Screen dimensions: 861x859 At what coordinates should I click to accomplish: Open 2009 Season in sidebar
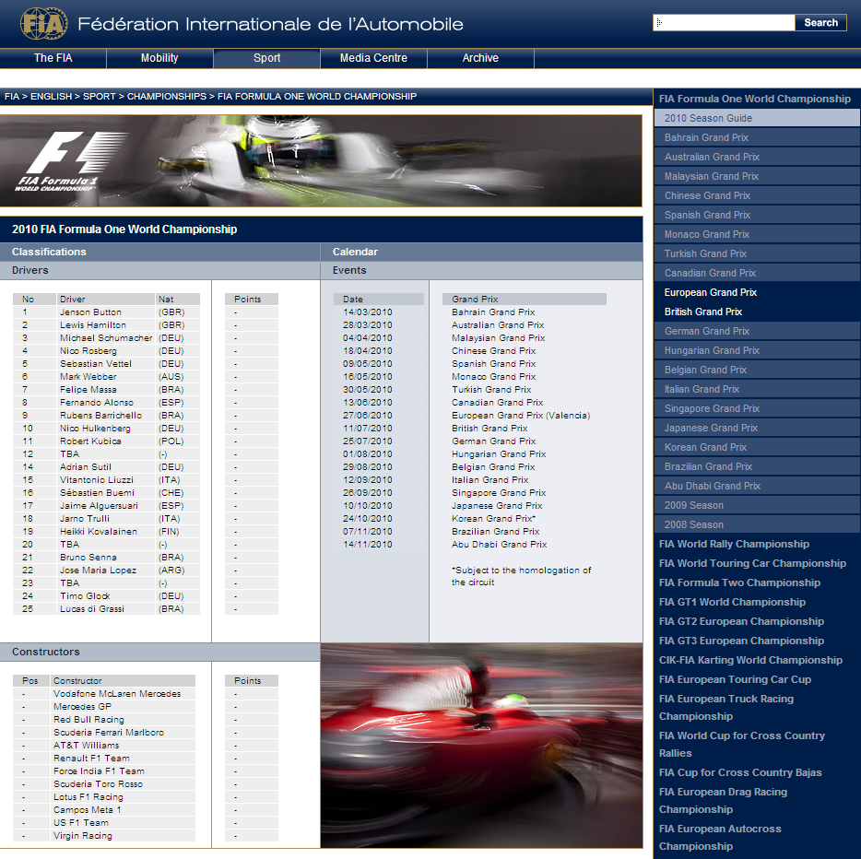coord(757,505)
